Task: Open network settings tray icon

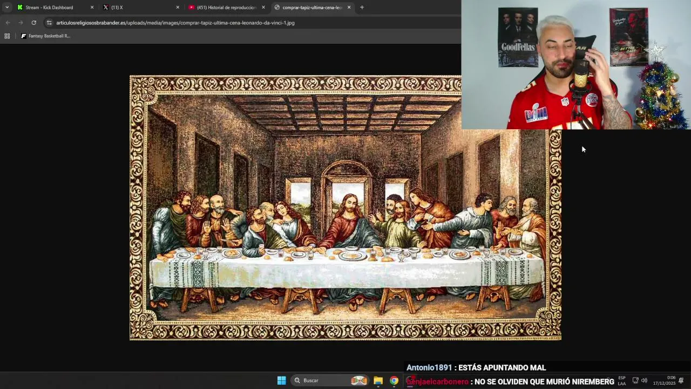Action: [635, 380]
